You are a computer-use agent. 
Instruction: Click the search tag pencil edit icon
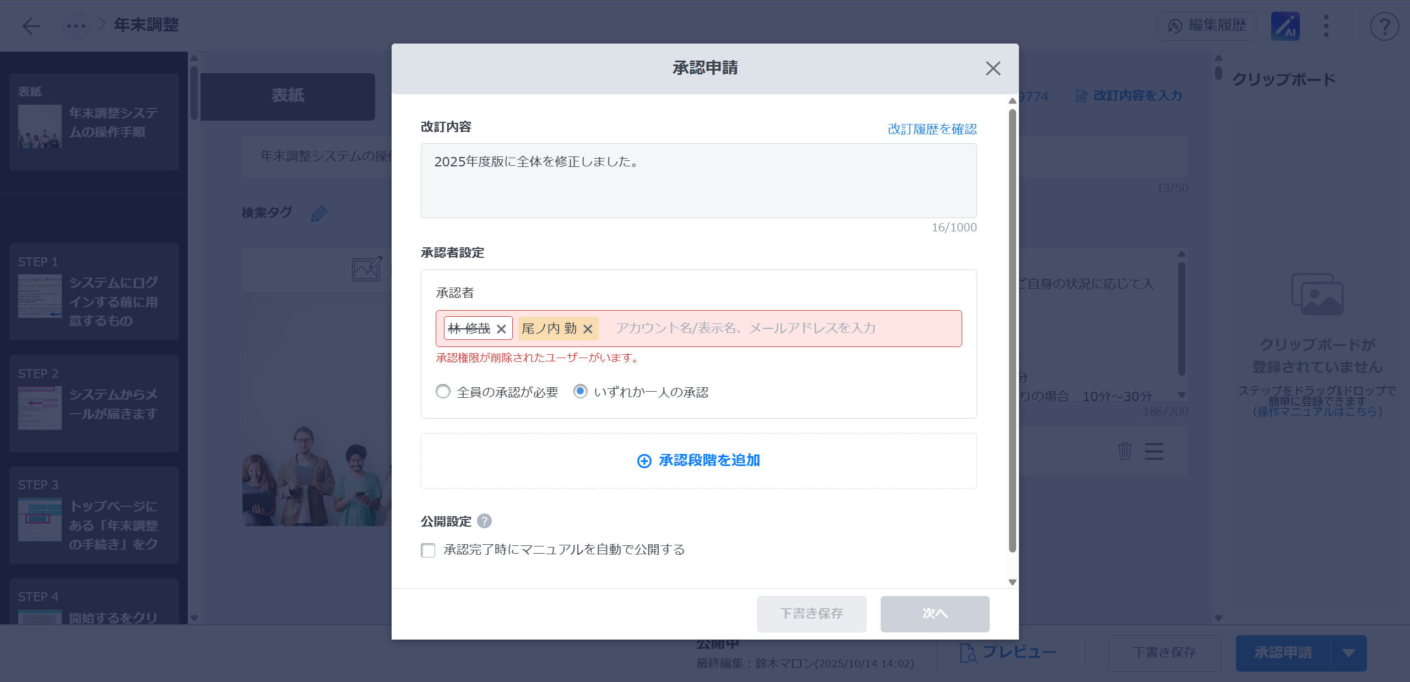pyautogui.click(x=319, y=214)
